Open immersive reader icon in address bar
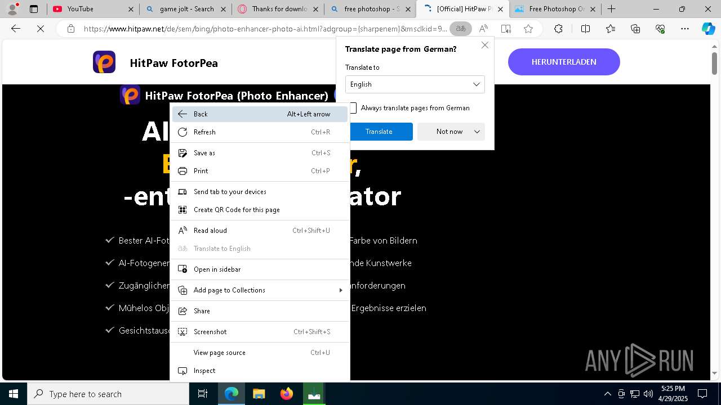This screenshot has width=721, height=405. tap(506, 29)
